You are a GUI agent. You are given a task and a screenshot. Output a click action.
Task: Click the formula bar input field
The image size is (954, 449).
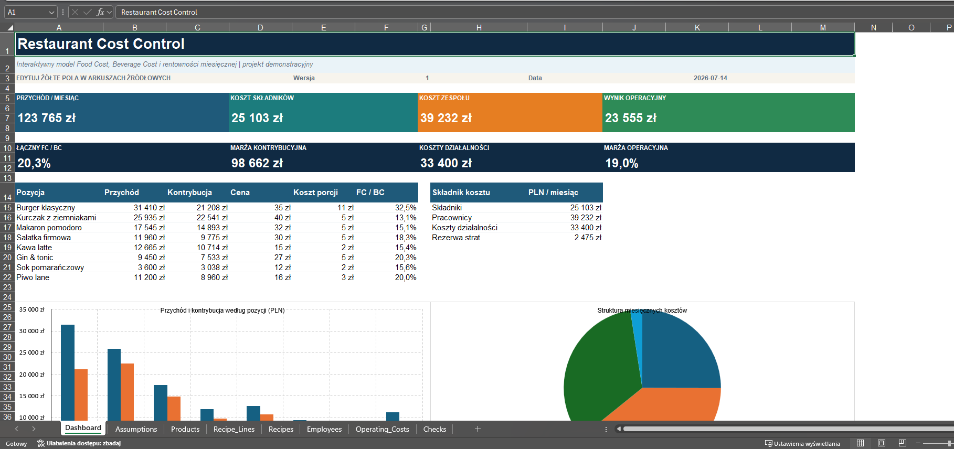pyautogui.click(x=535, y=12)
